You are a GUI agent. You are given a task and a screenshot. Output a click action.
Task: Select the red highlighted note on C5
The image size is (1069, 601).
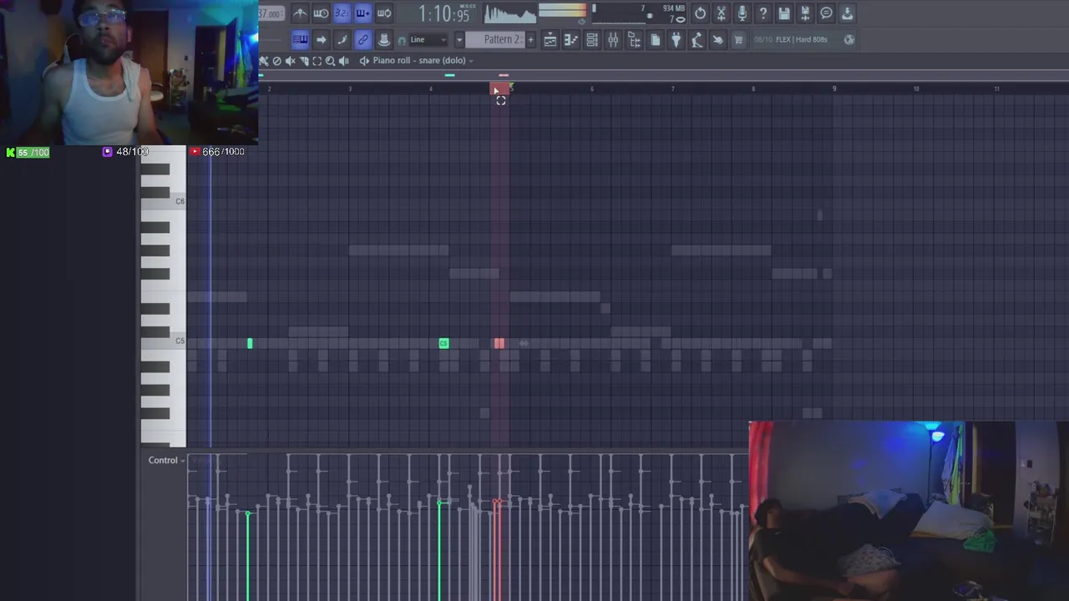(499, 343)
